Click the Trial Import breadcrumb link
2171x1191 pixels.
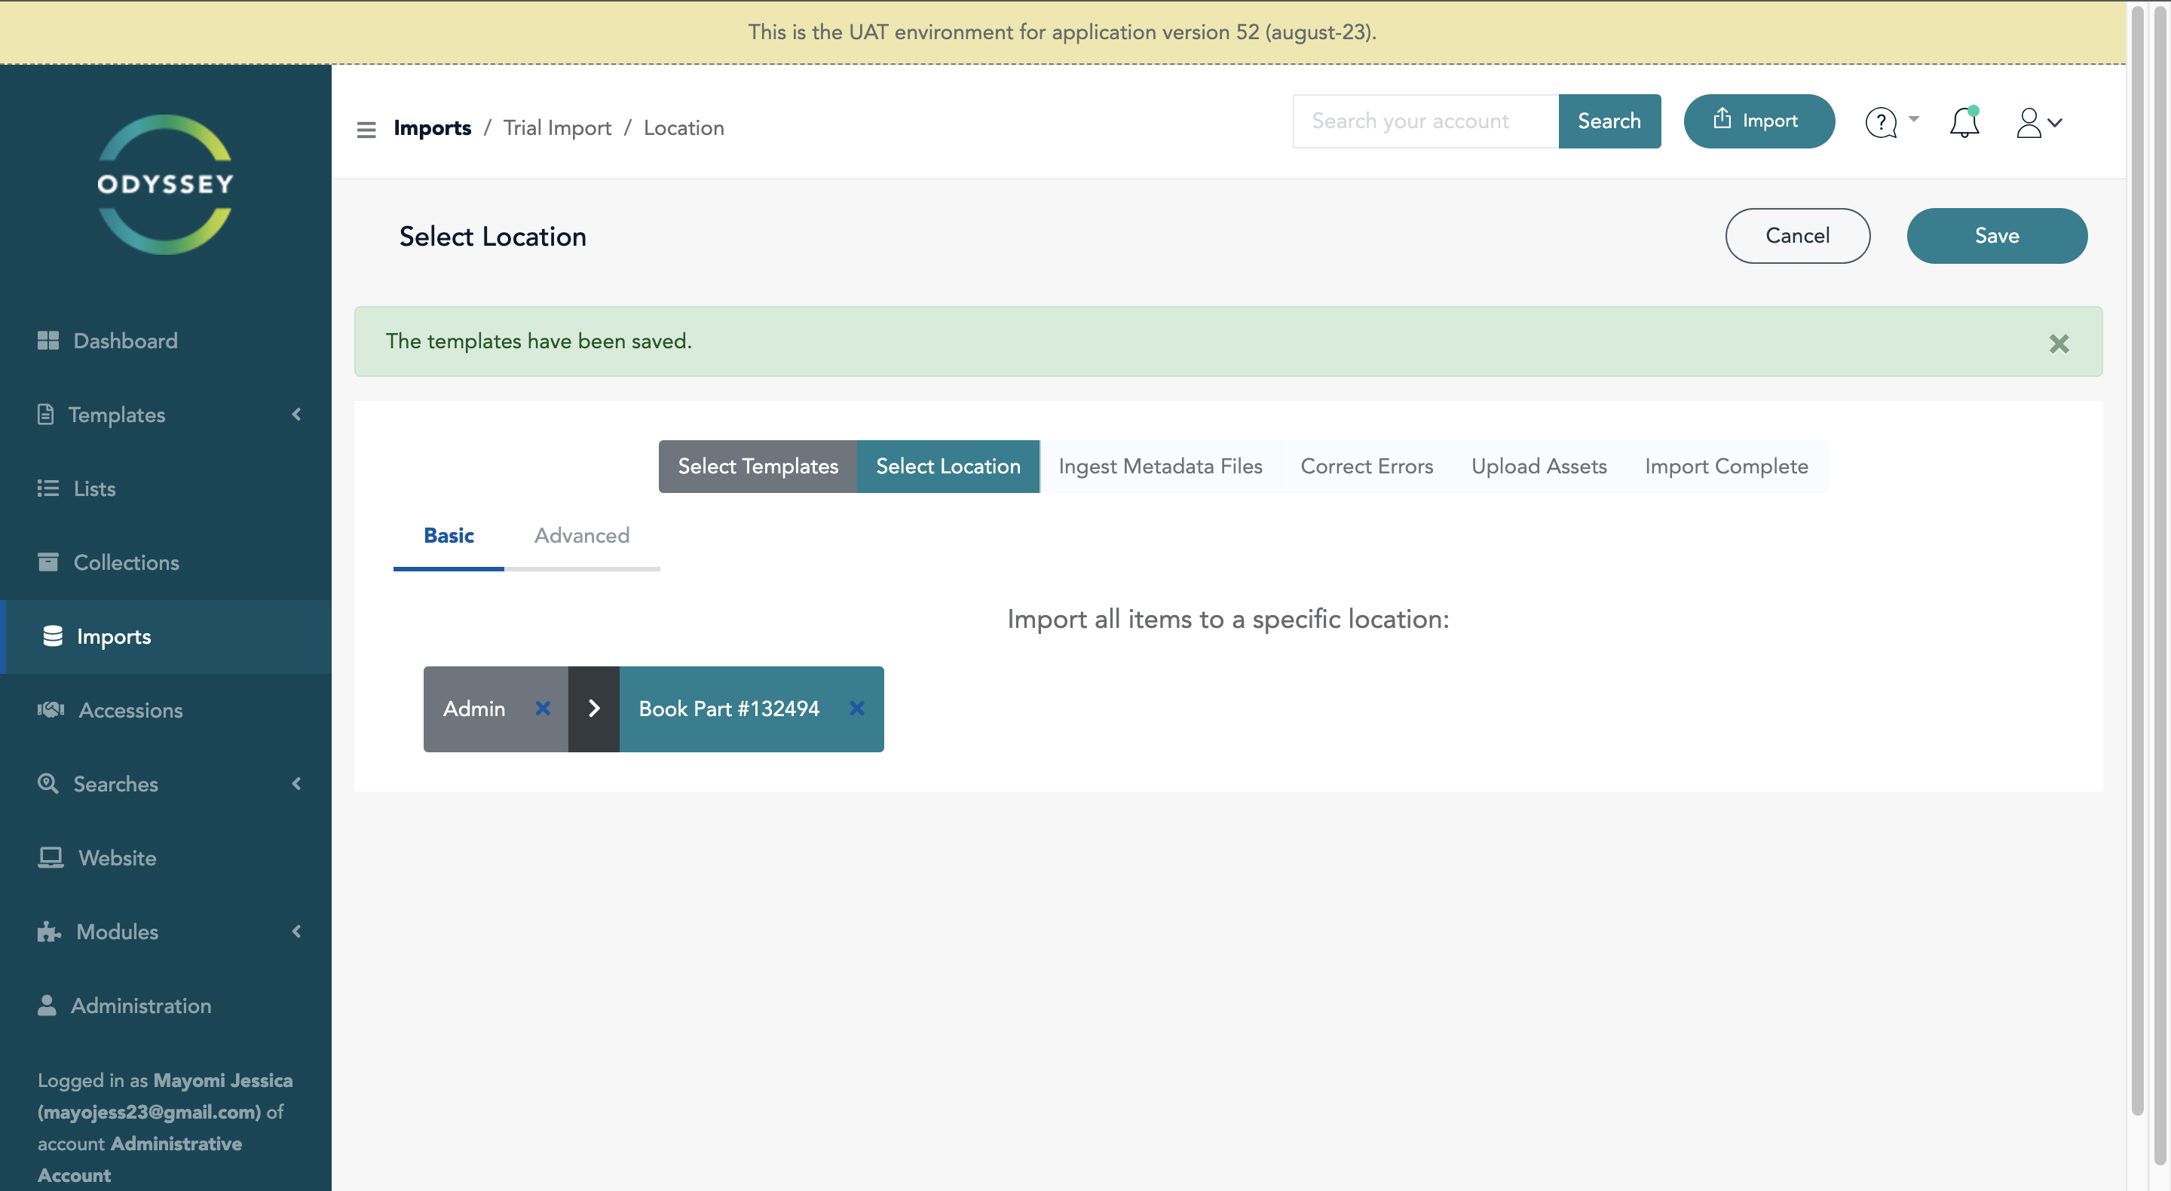(557, 128)
